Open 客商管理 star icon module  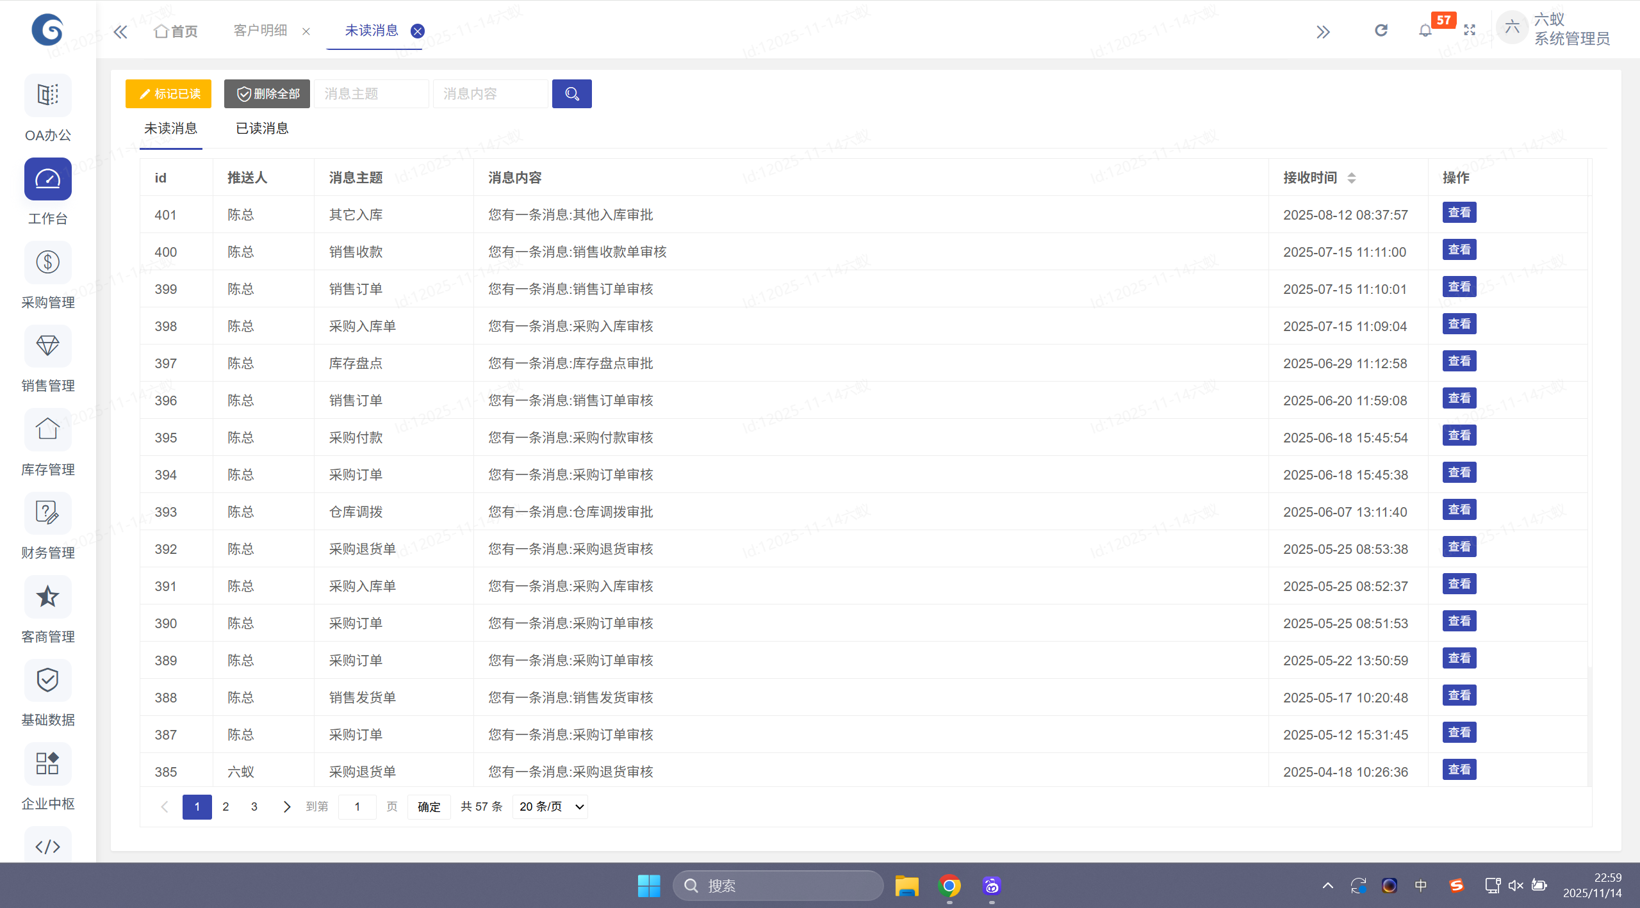pyautogui.click(x=48, y=597)
